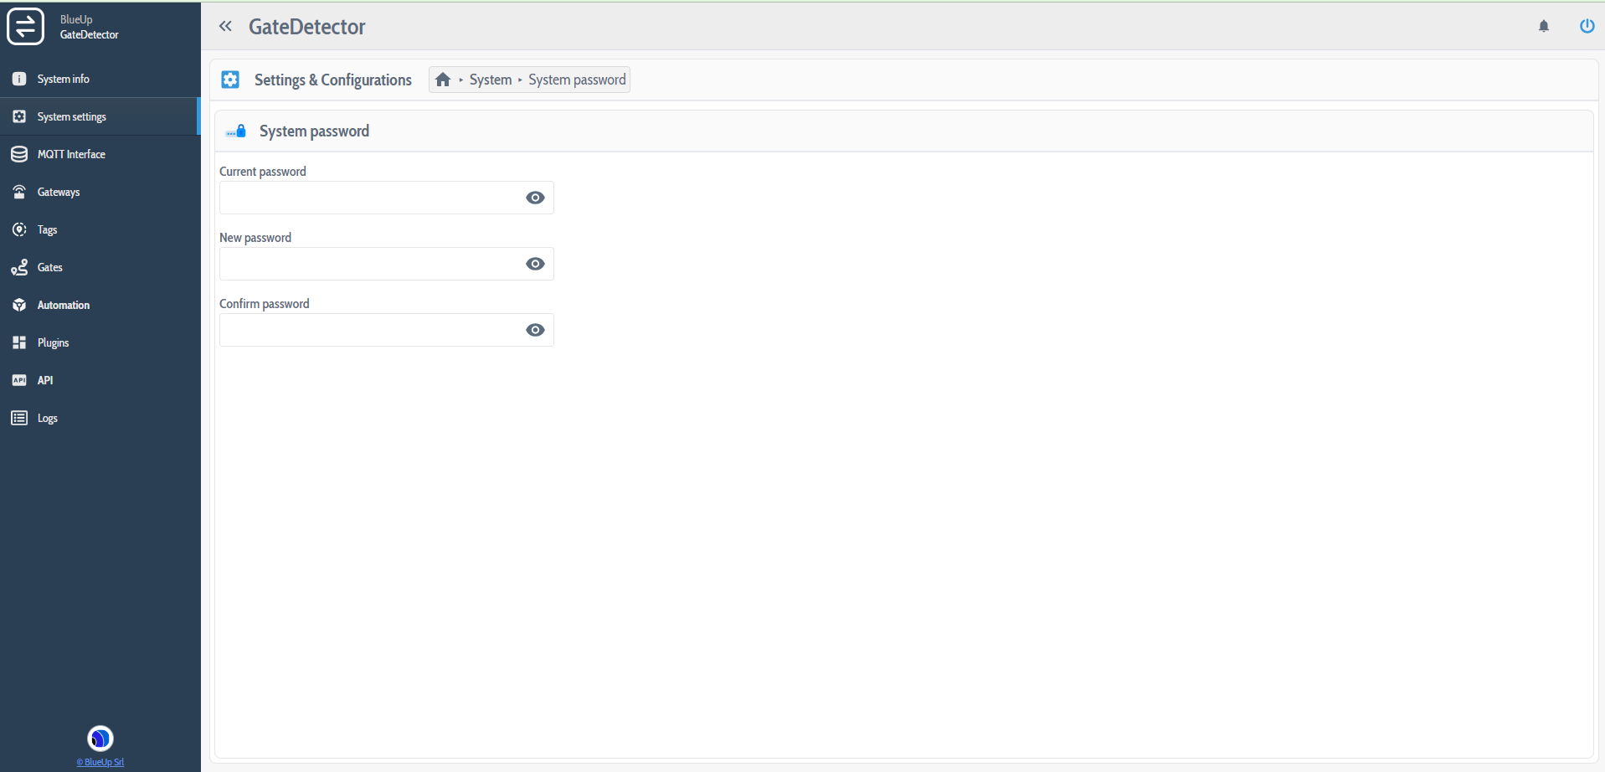Open the BlueUp Srl footer link

click(x=100, y=762)
